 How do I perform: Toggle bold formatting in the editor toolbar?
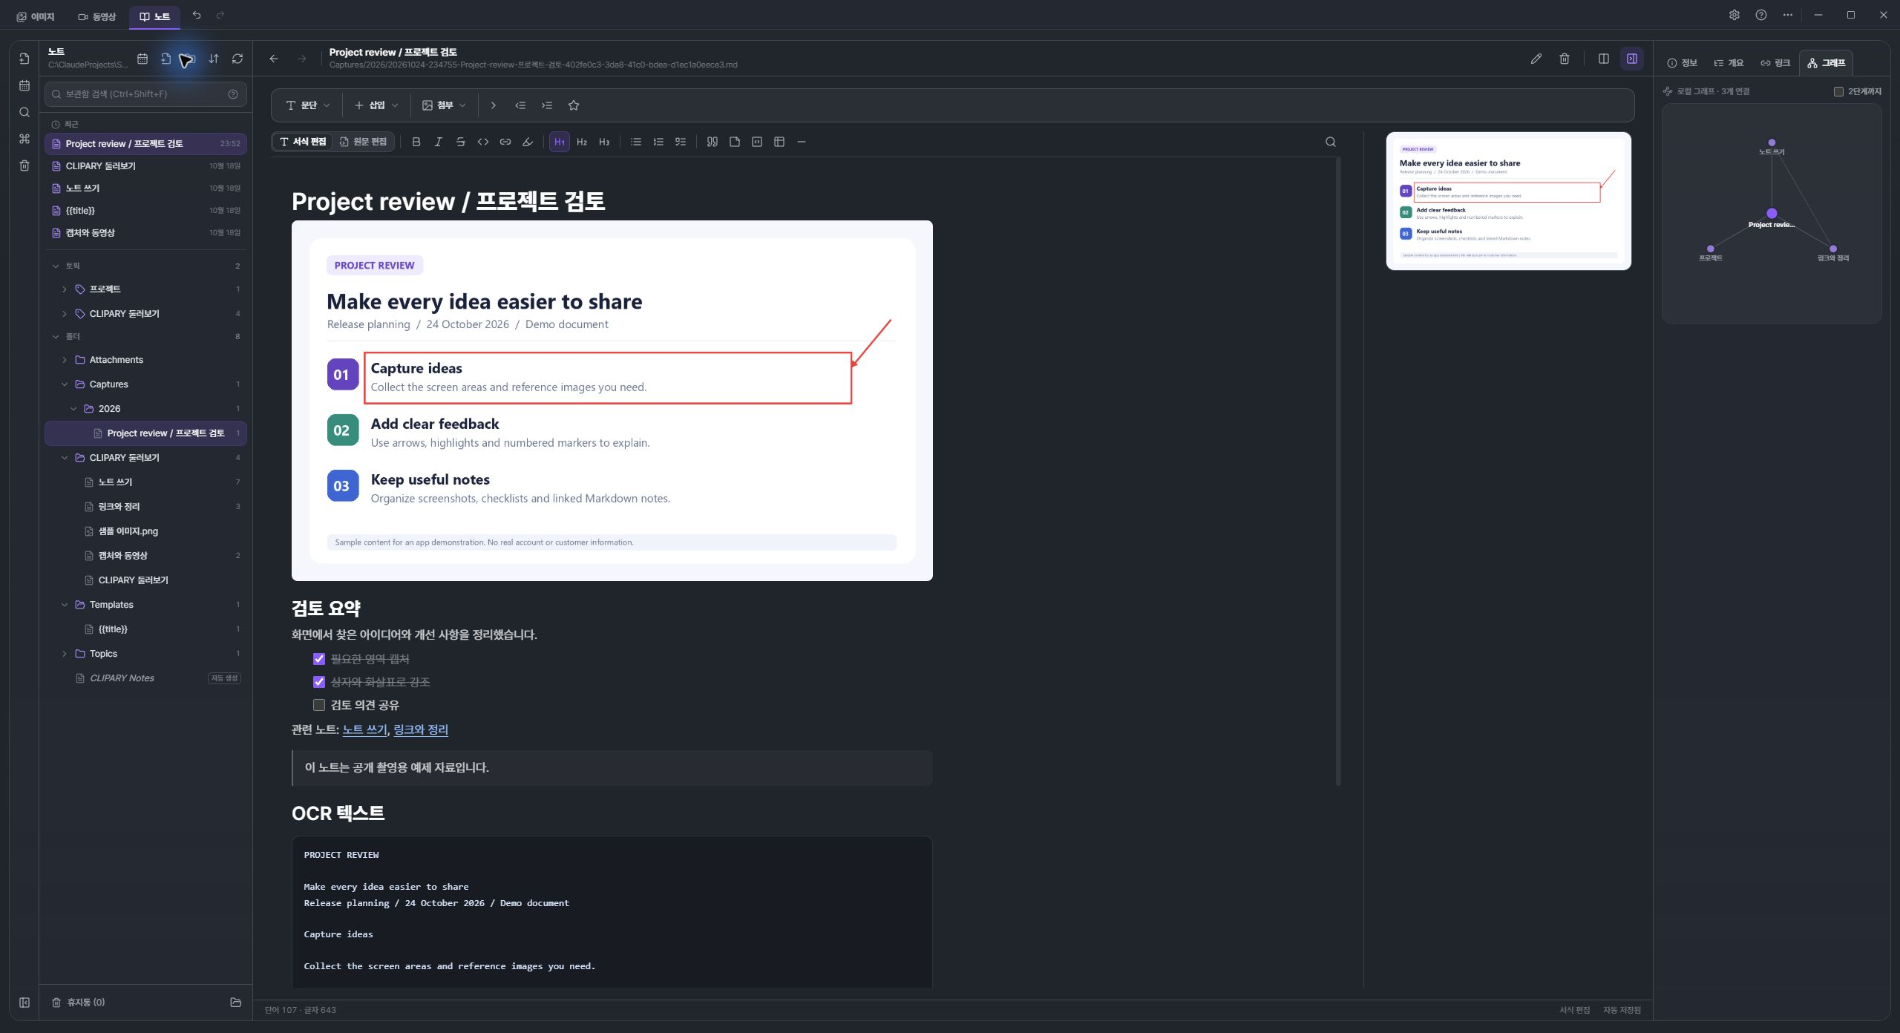point(416,142)
